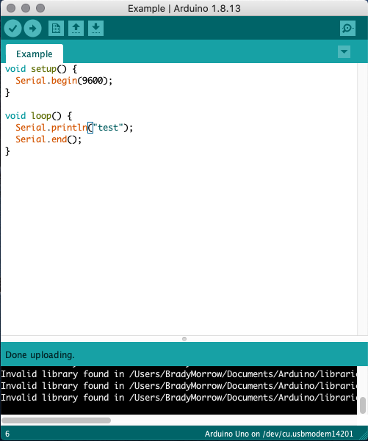Click on Serial.end() line in editor
The width and height of the screenshot is (368, 441).
click(48, 139)
